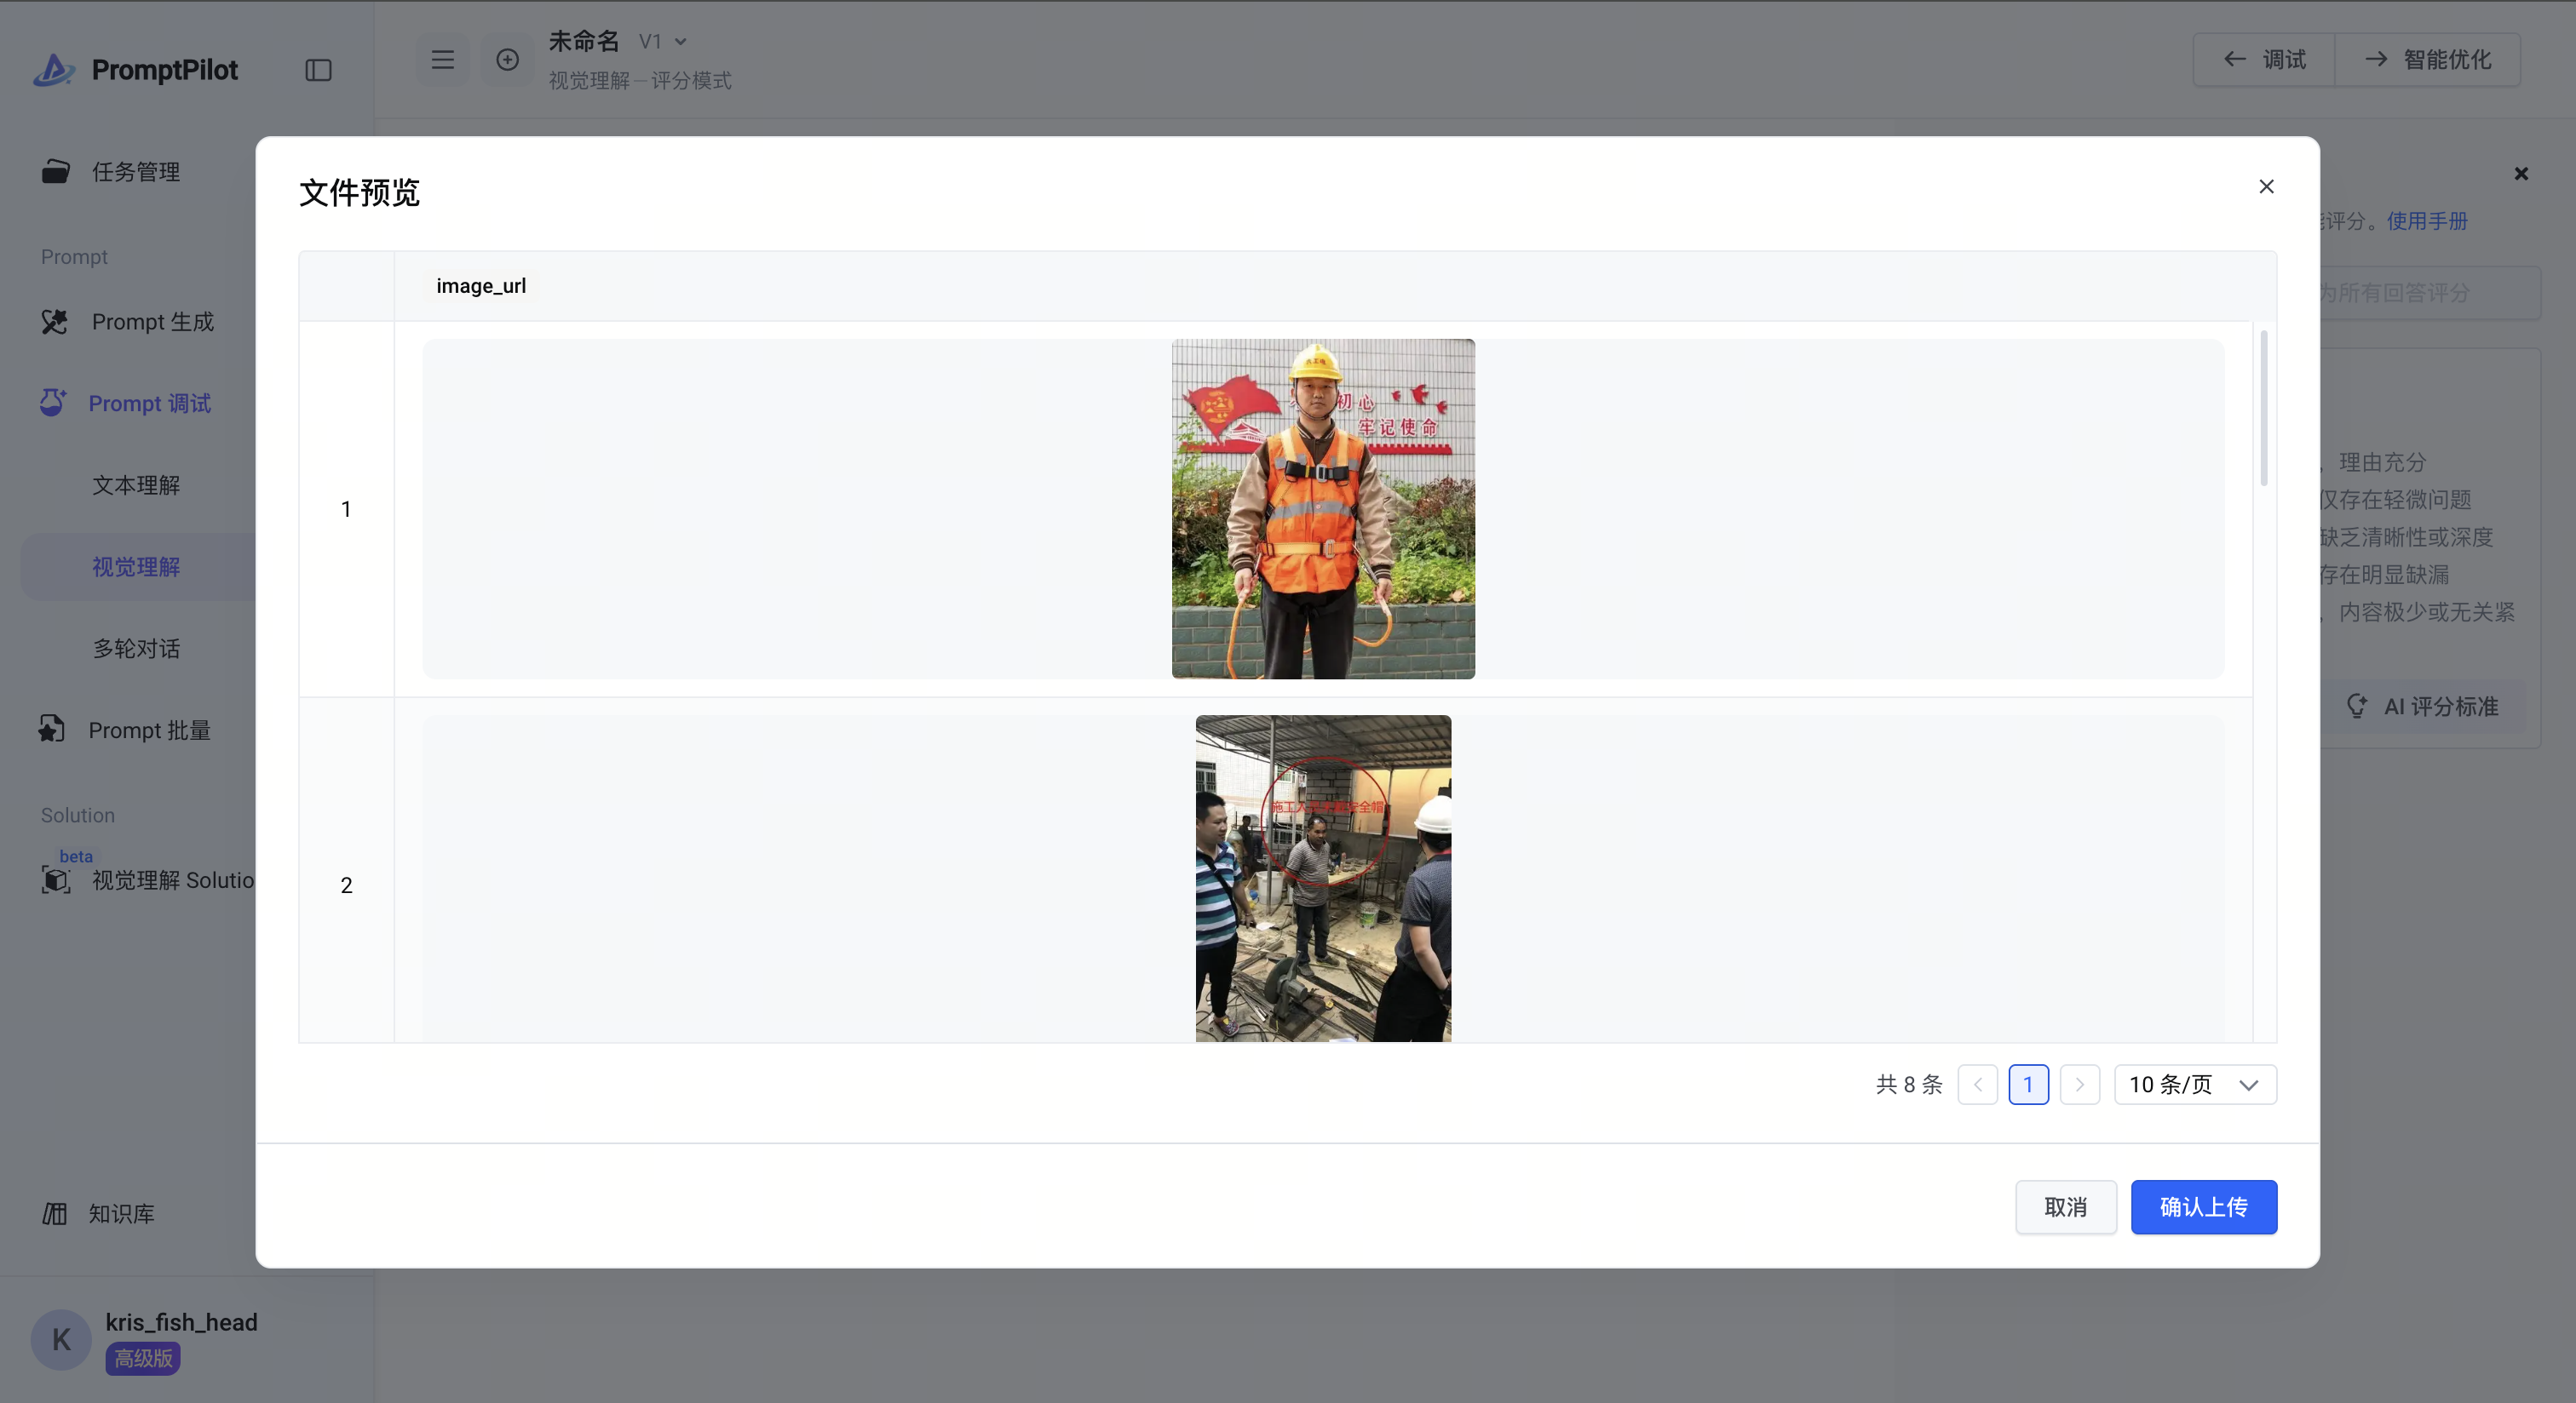Image resolution: width=2576 pixels, height=1403 pixels.
Task: Open 任务管理 folder icon
Action: pyautogui.click(x=56, y=172)
